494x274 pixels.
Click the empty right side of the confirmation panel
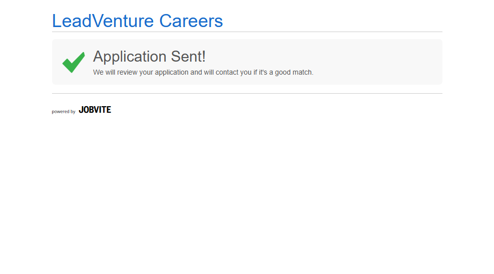(390, 62)
